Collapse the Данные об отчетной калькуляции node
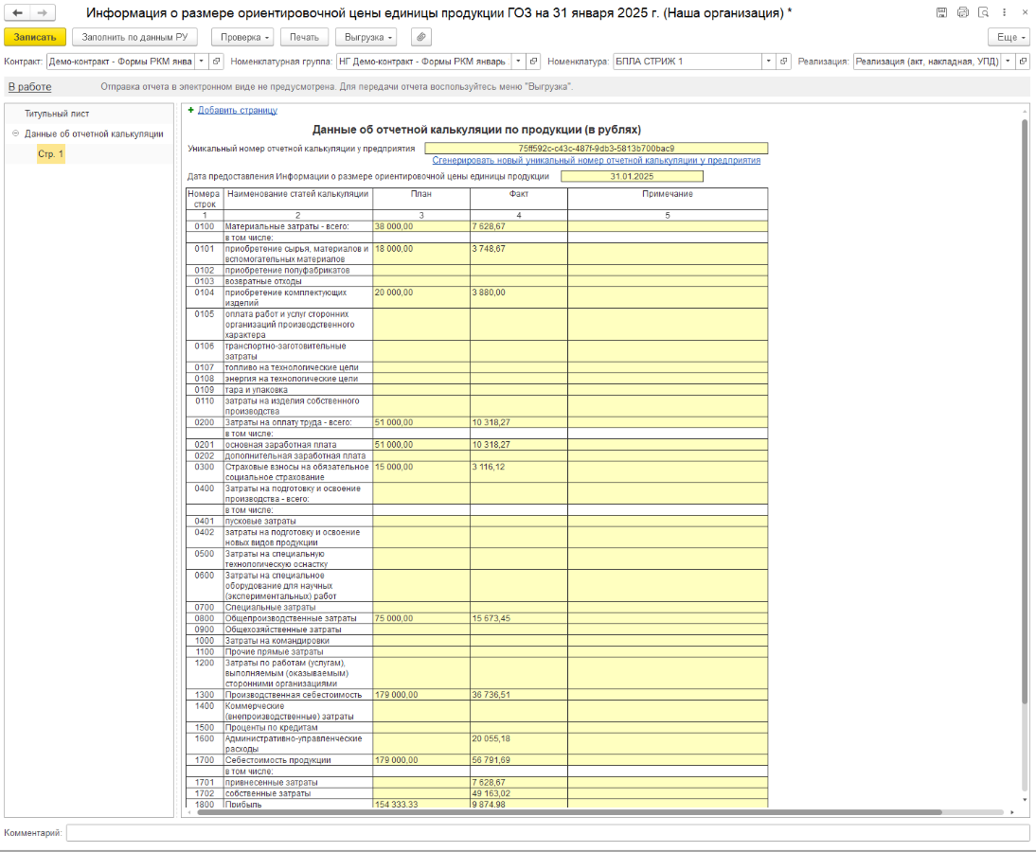This screenshot has width=1036, height=852. click(x=15, y=133)
